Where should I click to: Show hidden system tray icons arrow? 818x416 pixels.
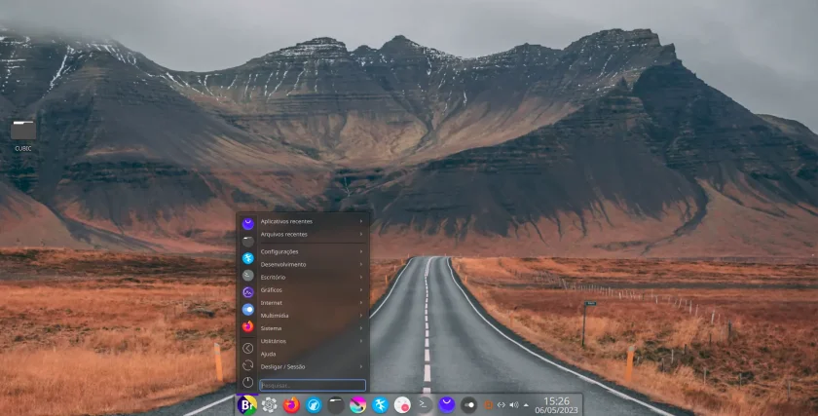pos(526,405)
